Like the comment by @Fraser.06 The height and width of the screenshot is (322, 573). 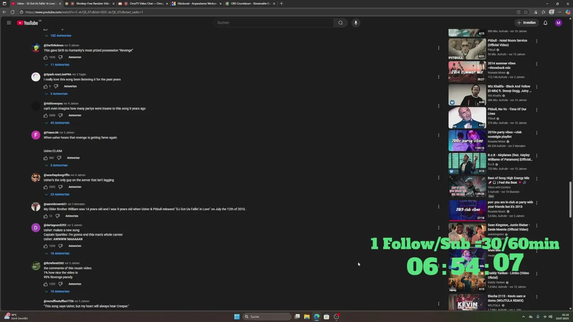coord(45,158)
